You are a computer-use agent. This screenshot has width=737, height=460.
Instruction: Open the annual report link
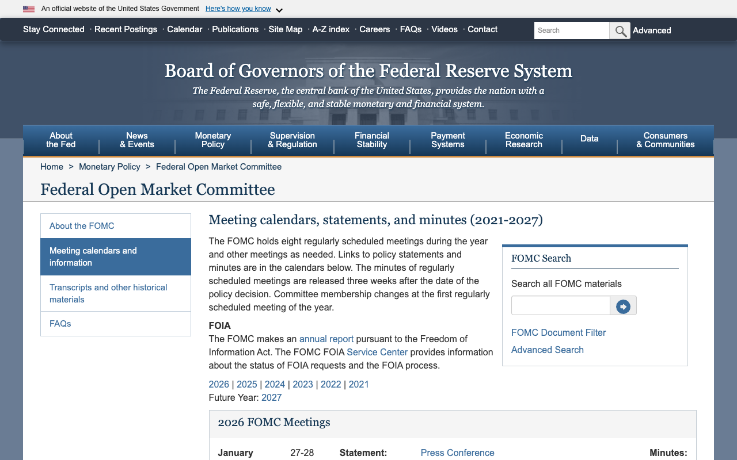(326, 339)
